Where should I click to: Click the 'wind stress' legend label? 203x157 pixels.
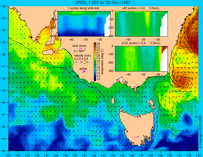pos(79,46)
